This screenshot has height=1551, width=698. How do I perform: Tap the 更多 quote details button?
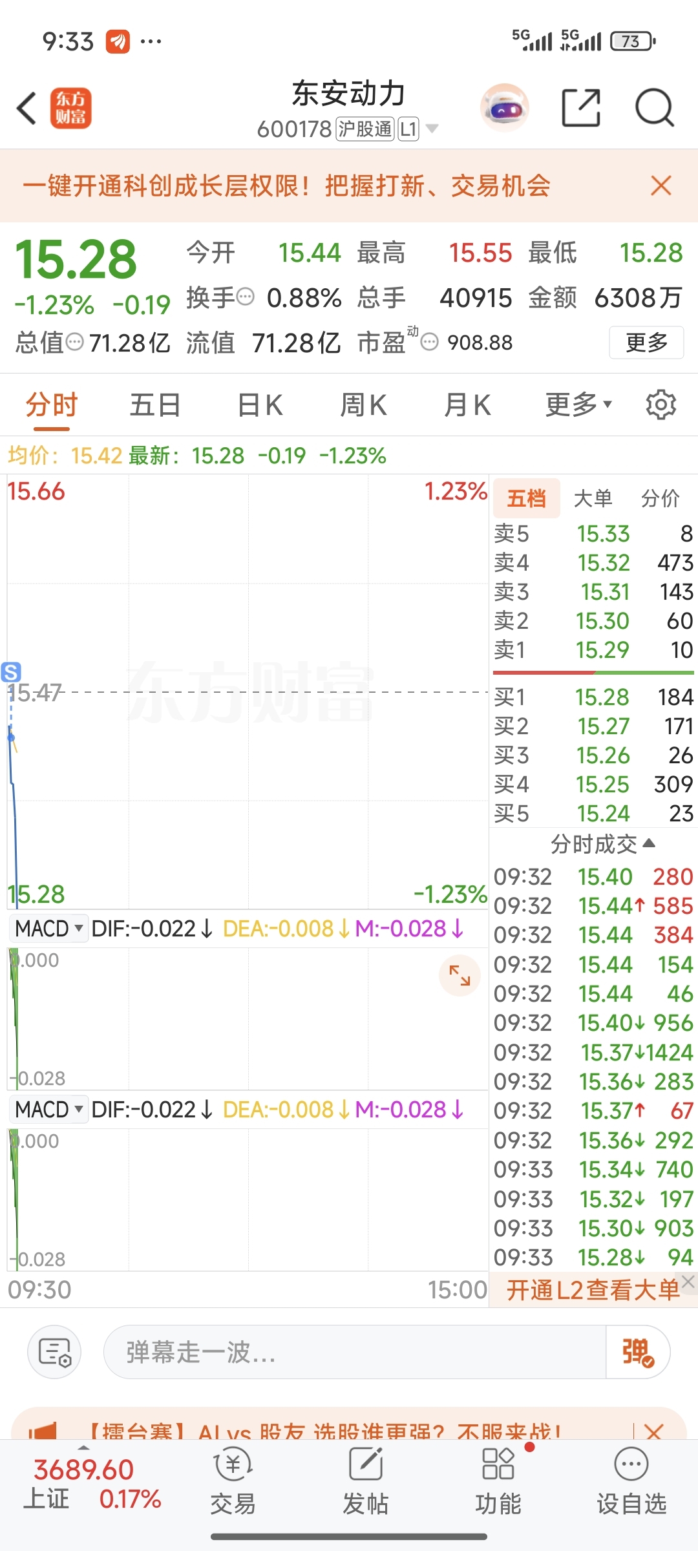646,342
